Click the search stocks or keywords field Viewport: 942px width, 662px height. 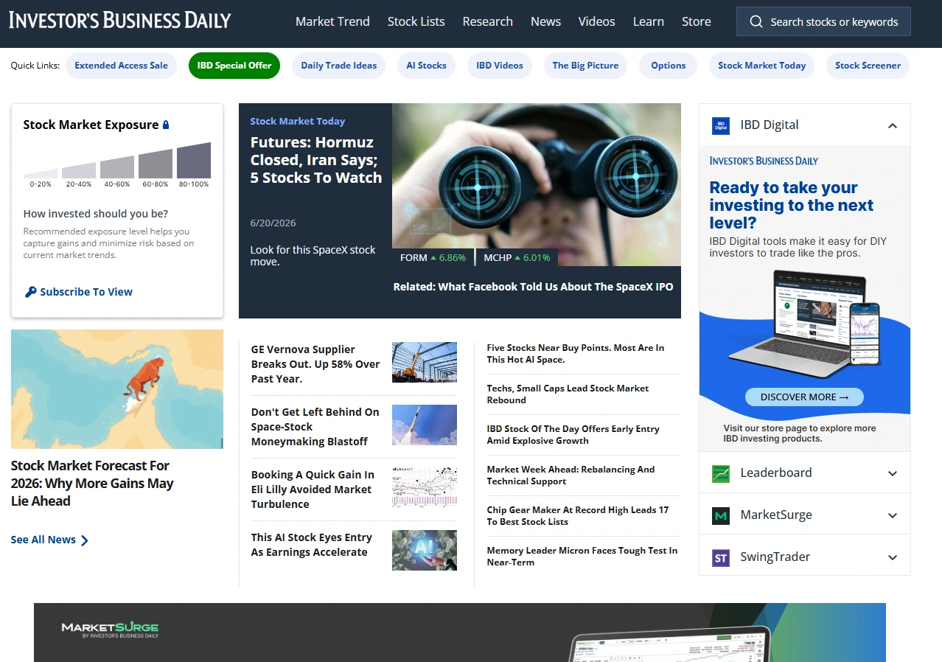(823, 22)
